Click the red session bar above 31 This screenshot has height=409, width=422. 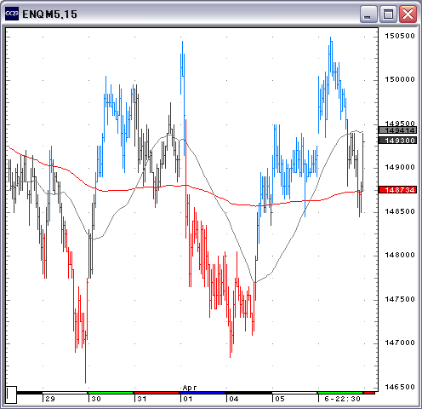tap(157, 393)
